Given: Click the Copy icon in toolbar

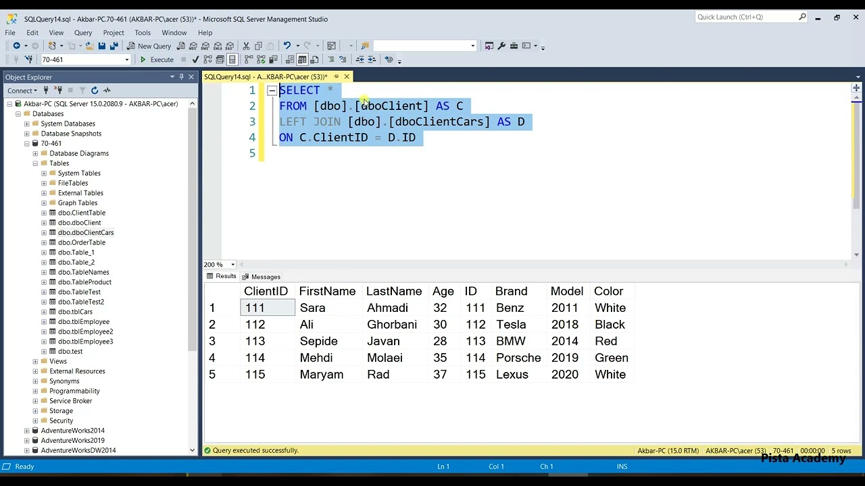Looking at the screenshot, I should pos(258,46).
